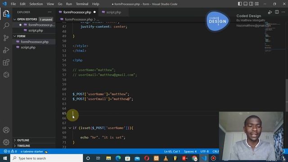This screenshot has height=162, width=288.
Task: Open the Extensions view
Action: pos(6,63)
